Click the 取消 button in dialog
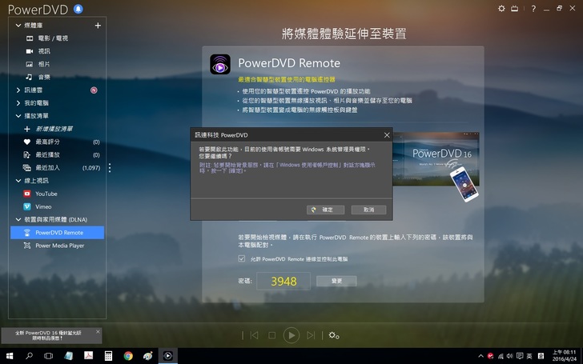This screenshot has width=583, height=364. tap(368, 210)
